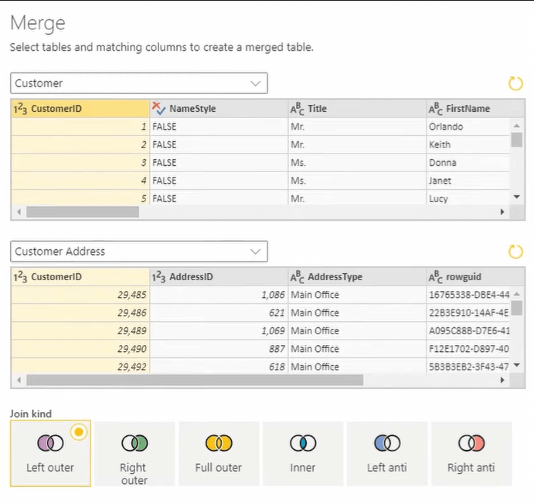Select the rowguid column header
Screen dimensions: 534x504
476,277
